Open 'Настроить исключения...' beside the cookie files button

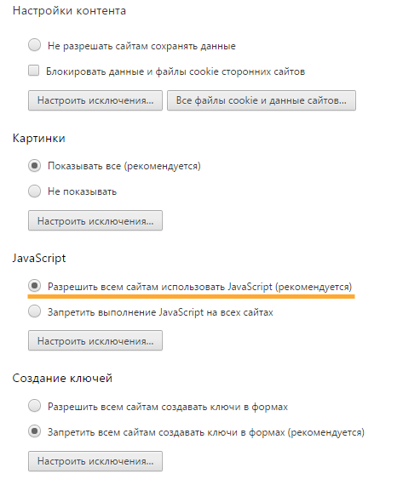click(x=95, y=100)
